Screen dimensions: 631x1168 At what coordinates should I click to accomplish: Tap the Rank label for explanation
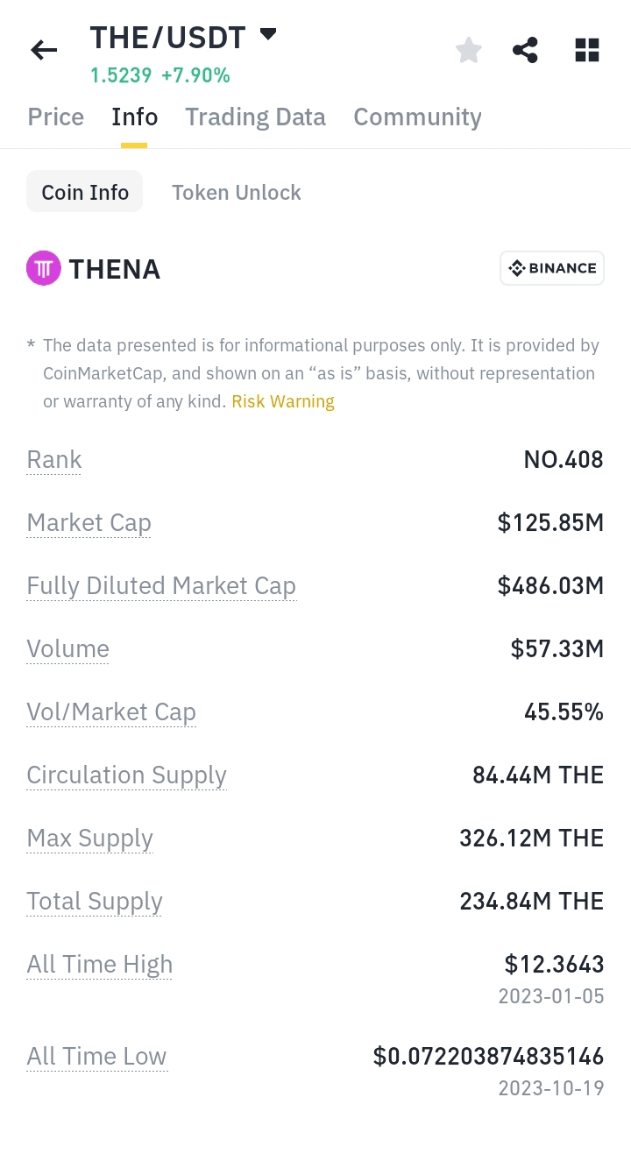pos(54,460)
